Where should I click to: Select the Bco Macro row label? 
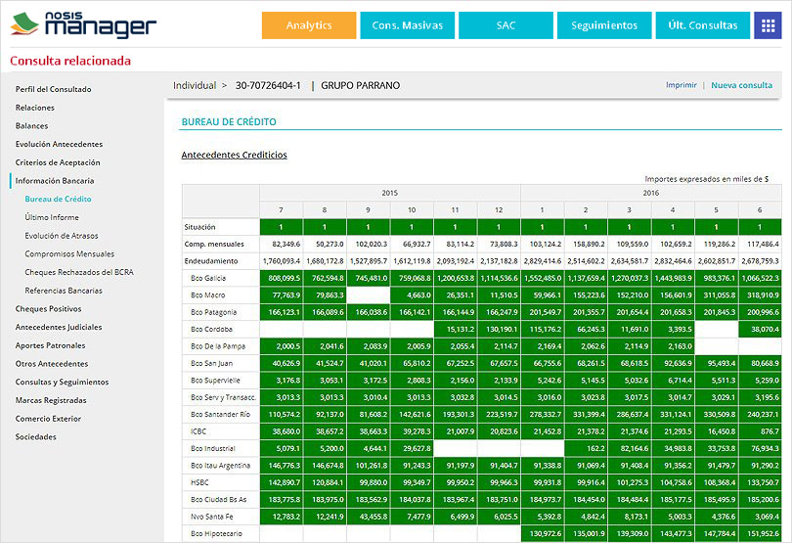(207, 295)
